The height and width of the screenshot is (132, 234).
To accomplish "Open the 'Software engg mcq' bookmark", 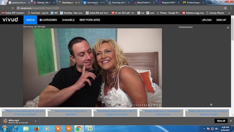I will (x=193, y=13).
